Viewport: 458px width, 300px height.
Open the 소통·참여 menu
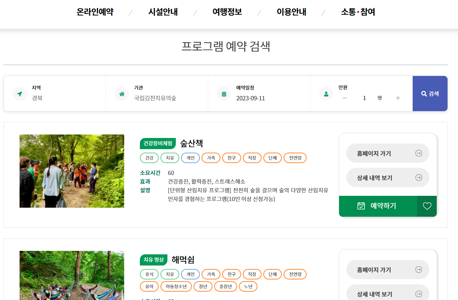click(x=358, y=12)
